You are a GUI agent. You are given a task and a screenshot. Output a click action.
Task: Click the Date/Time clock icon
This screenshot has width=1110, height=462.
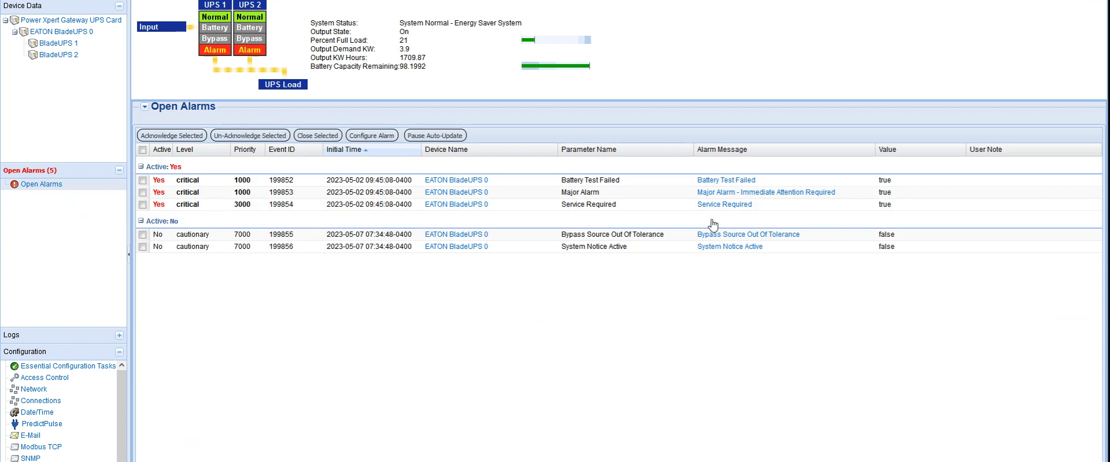(x=14, y=412)
